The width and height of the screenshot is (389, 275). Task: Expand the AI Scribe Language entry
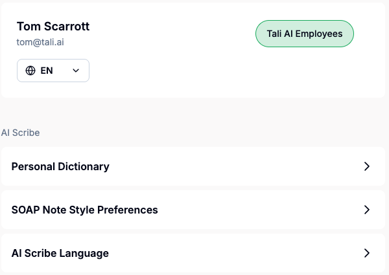click(366, 253)
